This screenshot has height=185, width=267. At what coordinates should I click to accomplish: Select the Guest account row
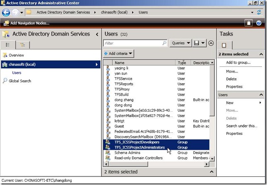156,126
